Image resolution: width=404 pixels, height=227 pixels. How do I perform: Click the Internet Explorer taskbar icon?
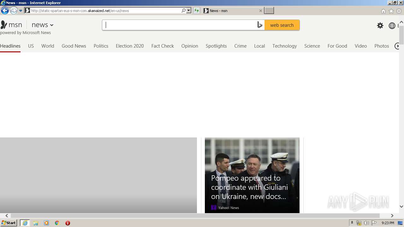[x=25, y=223]
